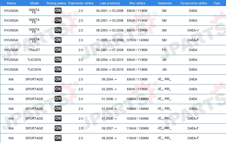Click the Pojemność silnika column header
This screenshot has height=143, width=226.
point(81,3)
